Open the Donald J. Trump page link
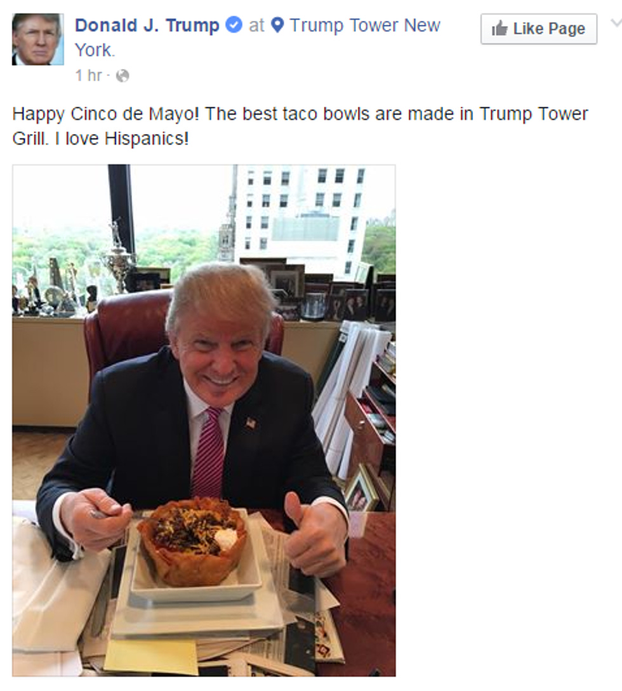Screen dimensions: 622x691 147,25
